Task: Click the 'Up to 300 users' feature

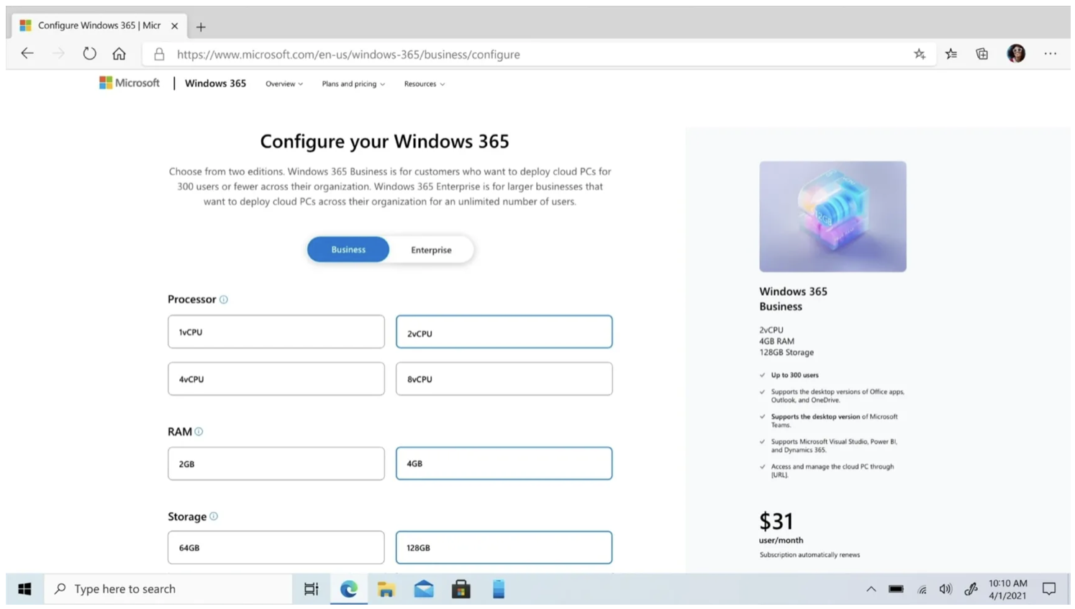Action: [794, 375]
